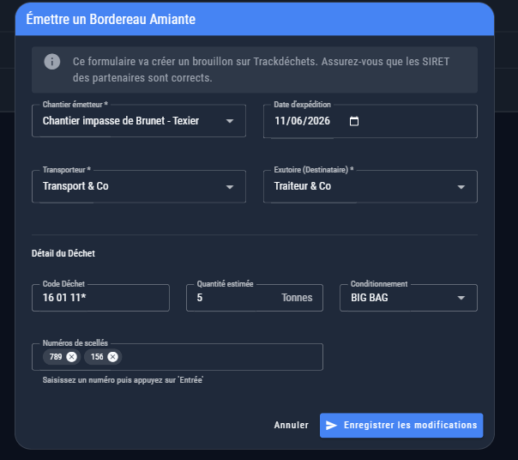Click Enregistrer les modifications button
This screenshot has height=460, width=518.
[x=401, y=426]
